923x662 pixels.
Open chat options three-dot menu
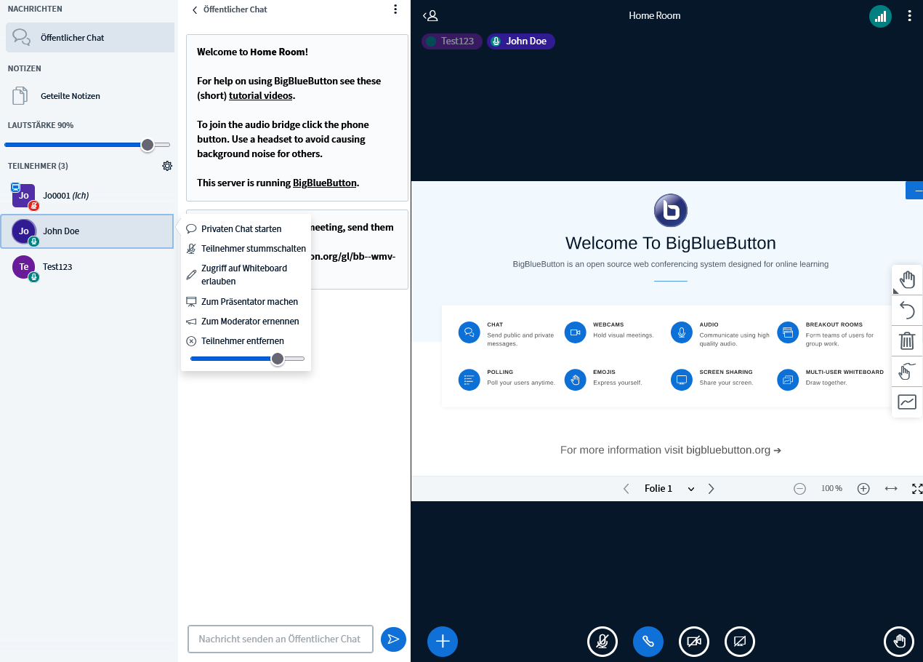click(x=395, y=9)
